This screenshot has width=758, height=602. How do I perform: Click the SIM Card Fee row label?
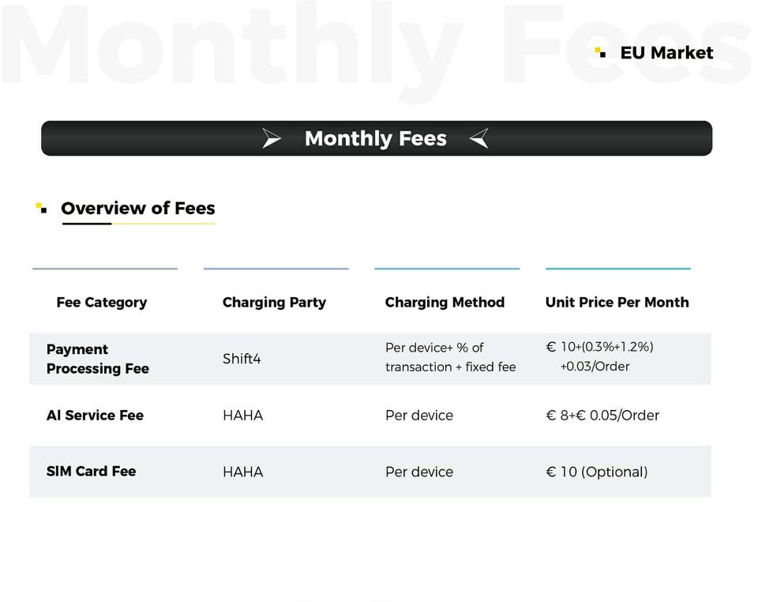91,472
